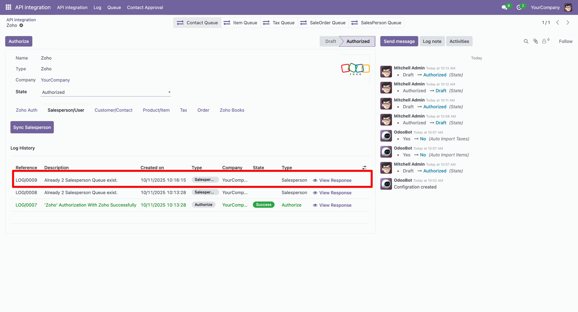Click the Authorize type tag in LOG/0007 row
This screenshot has height=312, width=578.
tap(204, 205)
